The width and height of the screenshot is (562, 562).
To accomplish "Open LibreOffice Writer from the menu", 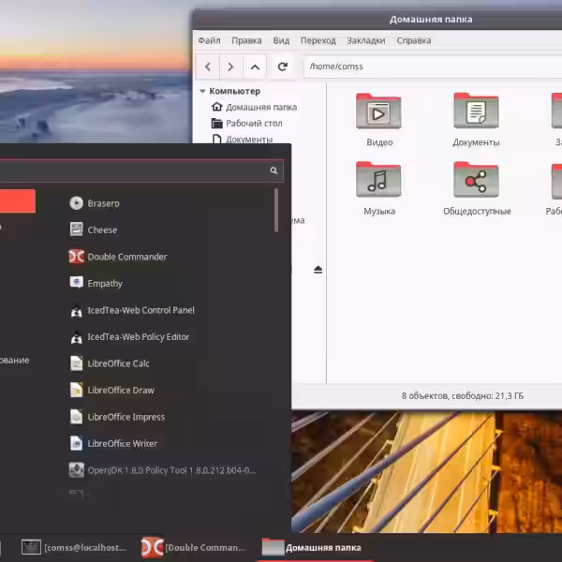I will pos(122,443).
